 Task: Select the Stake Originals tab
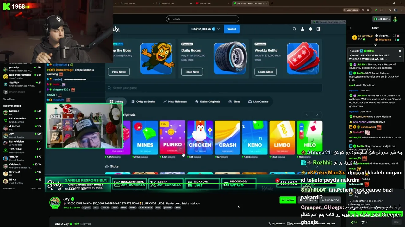208,102
